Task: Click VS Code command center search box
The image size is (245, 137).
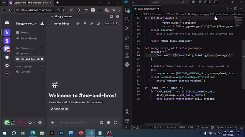Action: click(x=166, y=2)
